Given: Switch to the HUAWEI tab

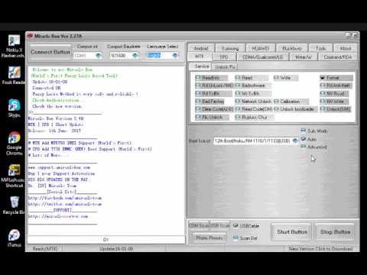Looking at the screenshot, I should pos(261,48).
